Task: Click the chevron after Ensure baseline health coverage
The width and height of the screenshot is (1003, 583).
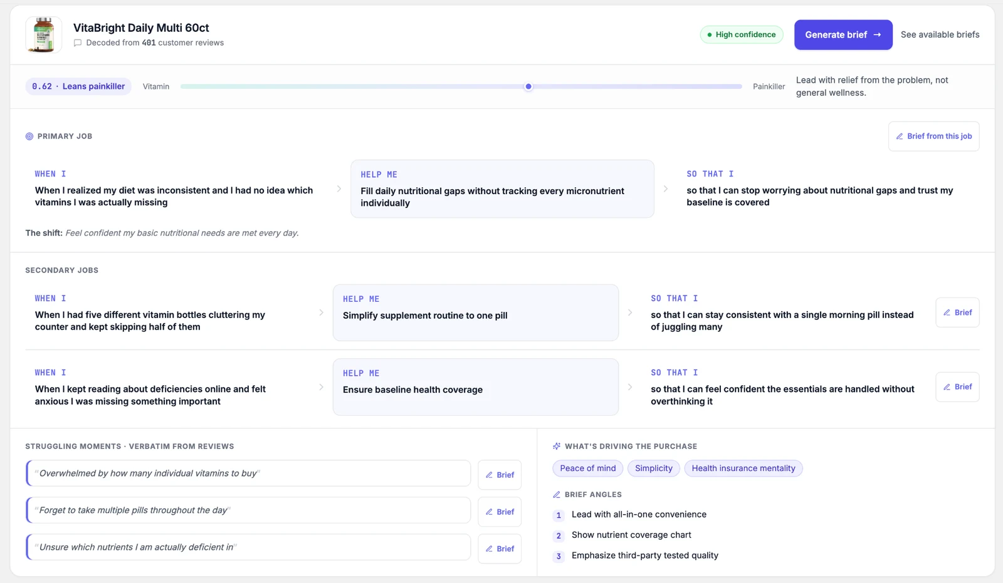Action: click(x=630, y=387)
